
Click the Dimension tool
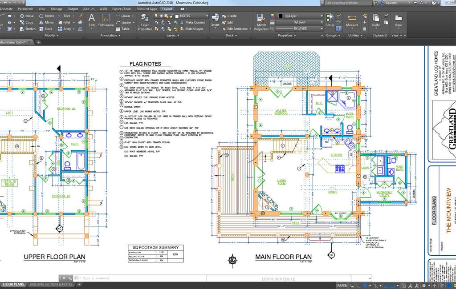(x=106, y=20)
